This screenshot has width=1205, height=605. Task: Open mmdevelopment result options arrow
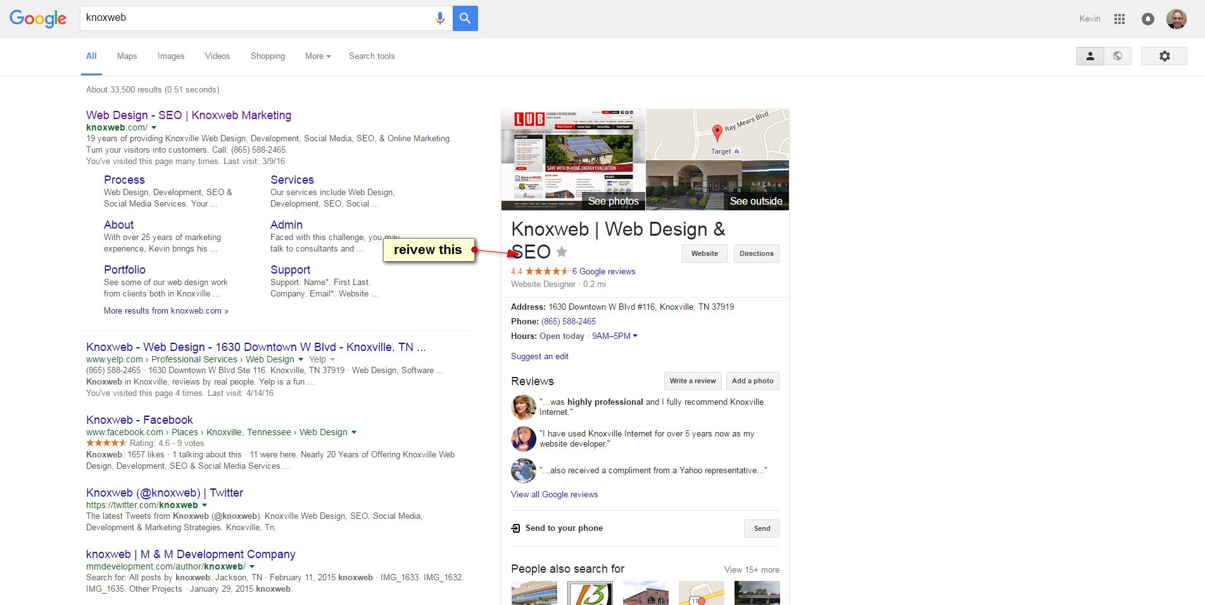coord(252,567)
